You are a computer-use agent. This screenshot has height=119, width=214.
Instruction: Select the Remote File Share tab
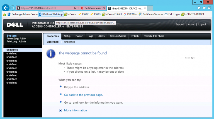(x=154, y=36)
